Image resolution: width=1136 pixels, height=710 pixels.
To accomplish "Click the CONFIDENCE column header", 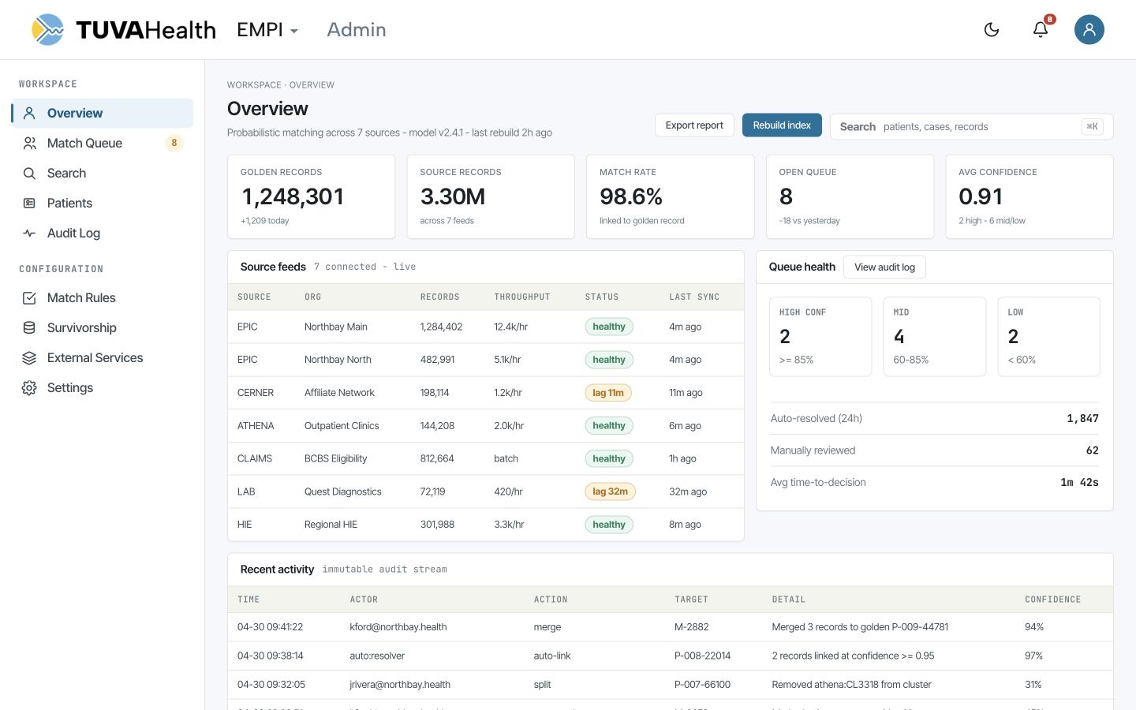I will tap(1053, 600).
